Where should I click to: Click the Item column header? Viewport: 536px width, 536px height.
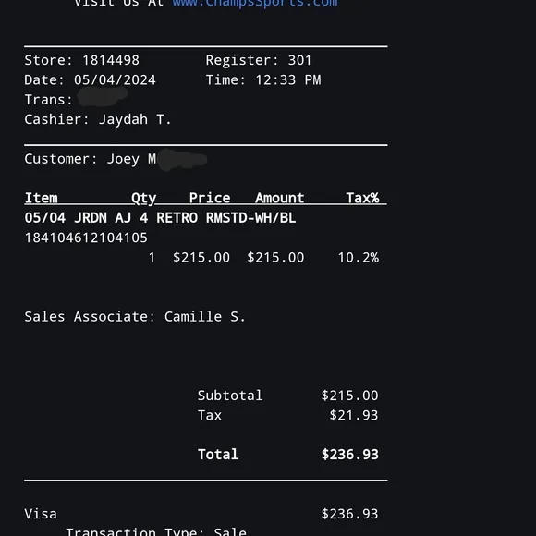pyautogui.click(x=41, y=199)
